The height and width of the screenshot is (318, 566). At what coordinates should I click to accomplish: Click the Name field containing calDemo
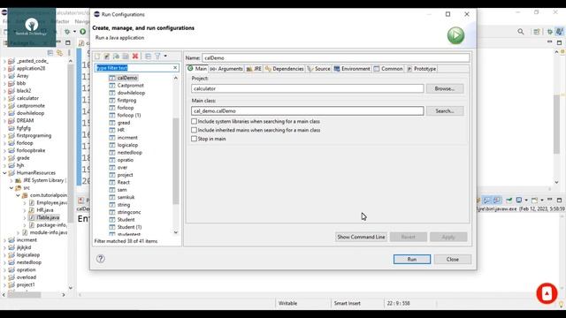tap(336, 58)
